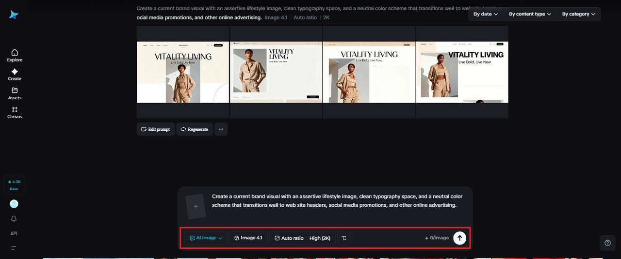Open the Explore page from sidebar
The width and height of the screenshot is (621, 259).
pyautogui.click(x=15, y=55)
